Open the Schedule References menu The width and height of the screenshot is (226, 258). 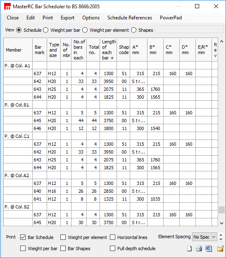coord(130,18)
